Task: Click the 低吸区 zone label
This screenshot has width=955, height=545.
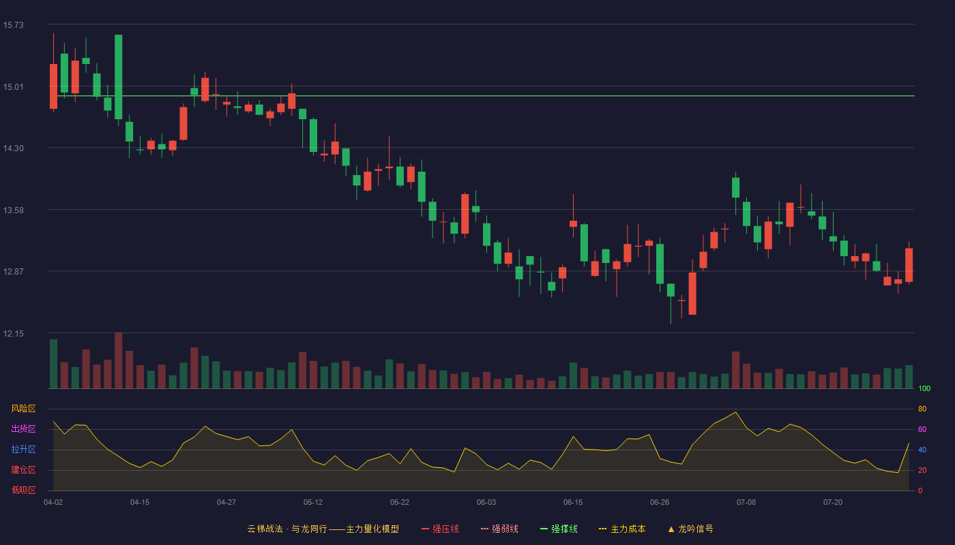Action: (23, 490)
